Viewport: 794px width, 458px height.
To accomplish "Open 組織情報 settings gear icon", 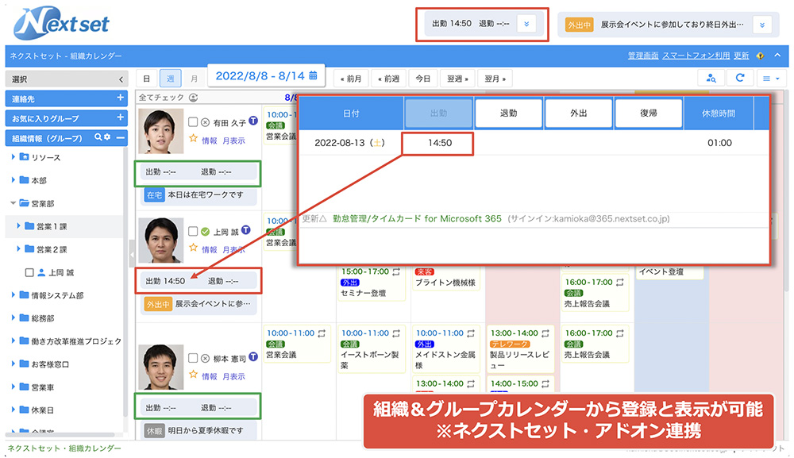I will pyautogui.click(x=107, y=137).
